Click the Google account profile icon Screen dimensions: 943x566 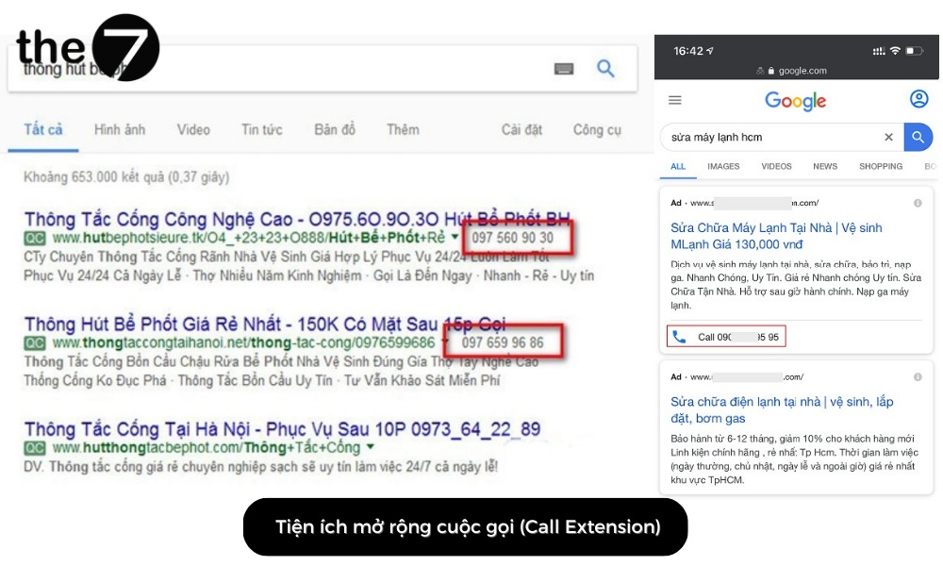click(918, 99)
